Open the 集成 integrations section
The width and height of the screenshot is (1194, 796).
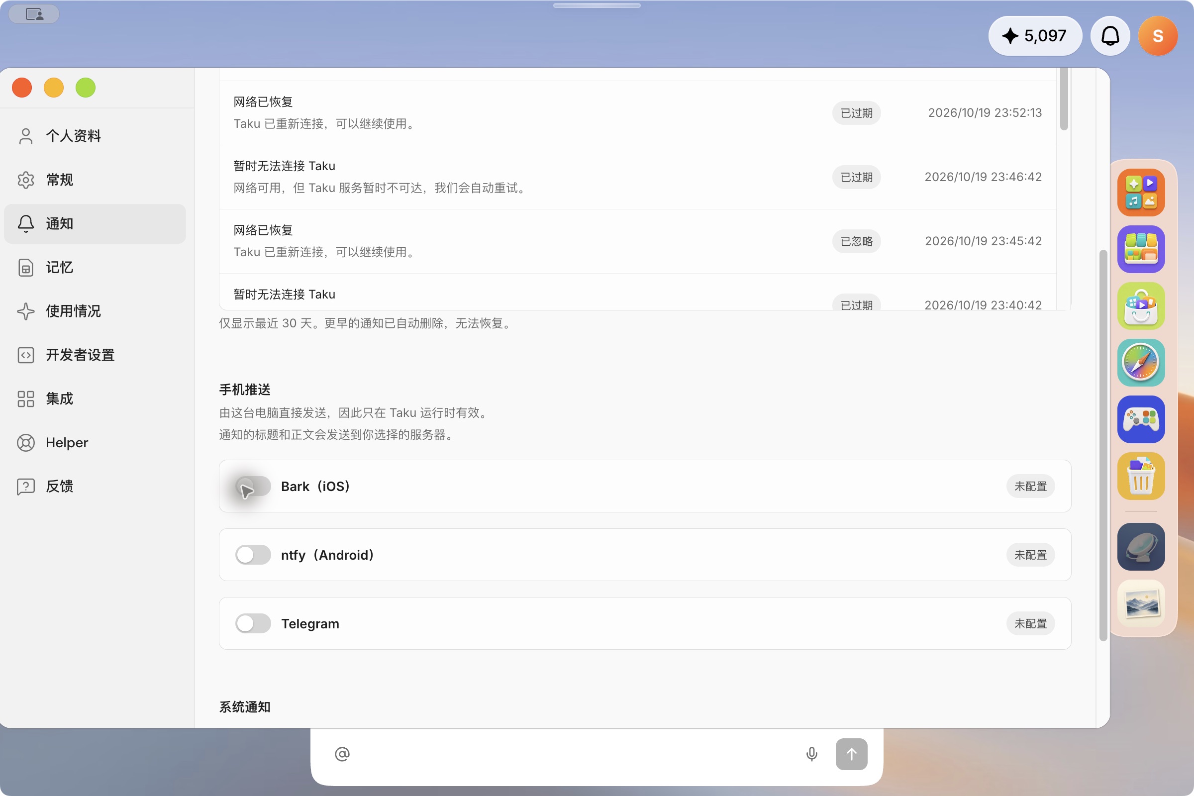tap(95, 398)
